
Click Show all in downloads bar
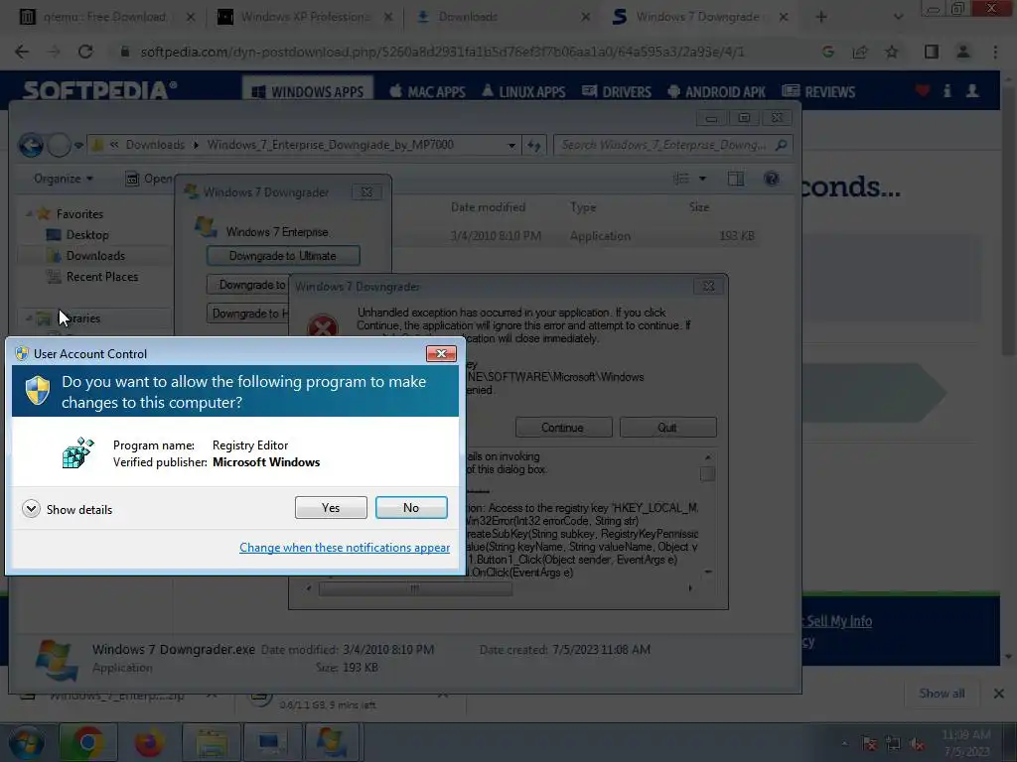pyautogui.click(x=942, y=694)
